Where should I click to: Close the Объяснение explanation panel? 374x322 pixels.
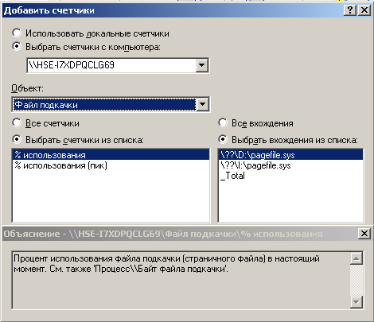pyautogui.click(x=364, y=234)
